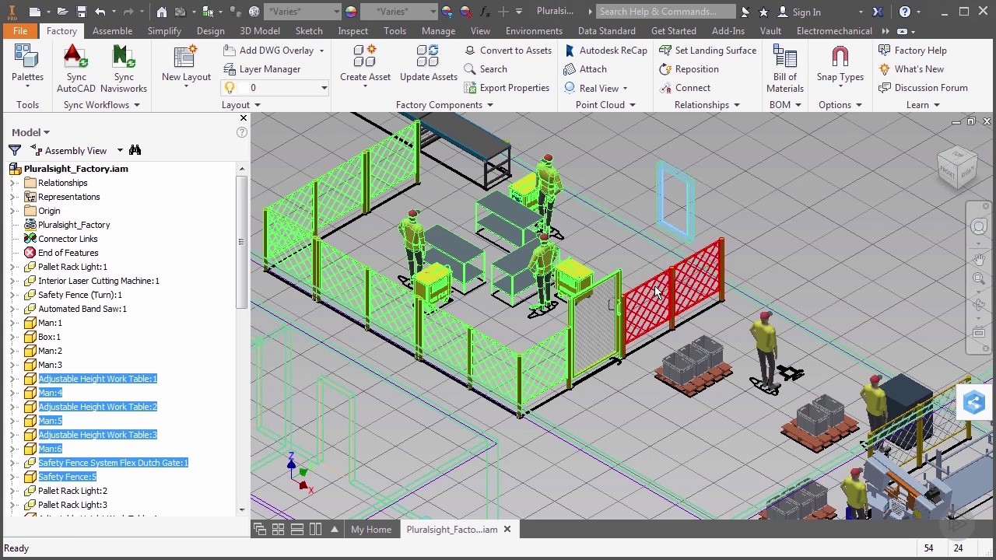Create a New Layout

(x=186, y=64)
